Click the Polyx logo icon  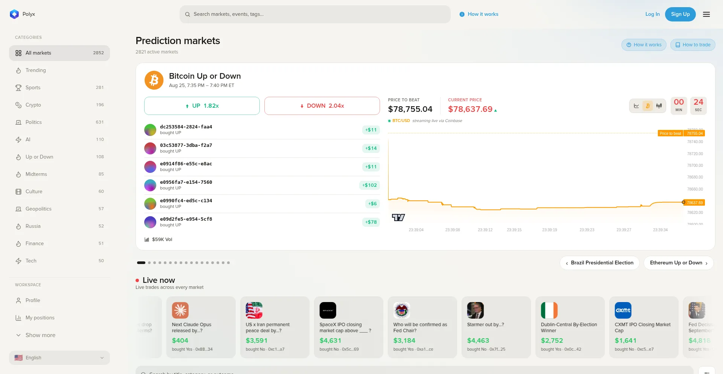(x=14, y=14)
